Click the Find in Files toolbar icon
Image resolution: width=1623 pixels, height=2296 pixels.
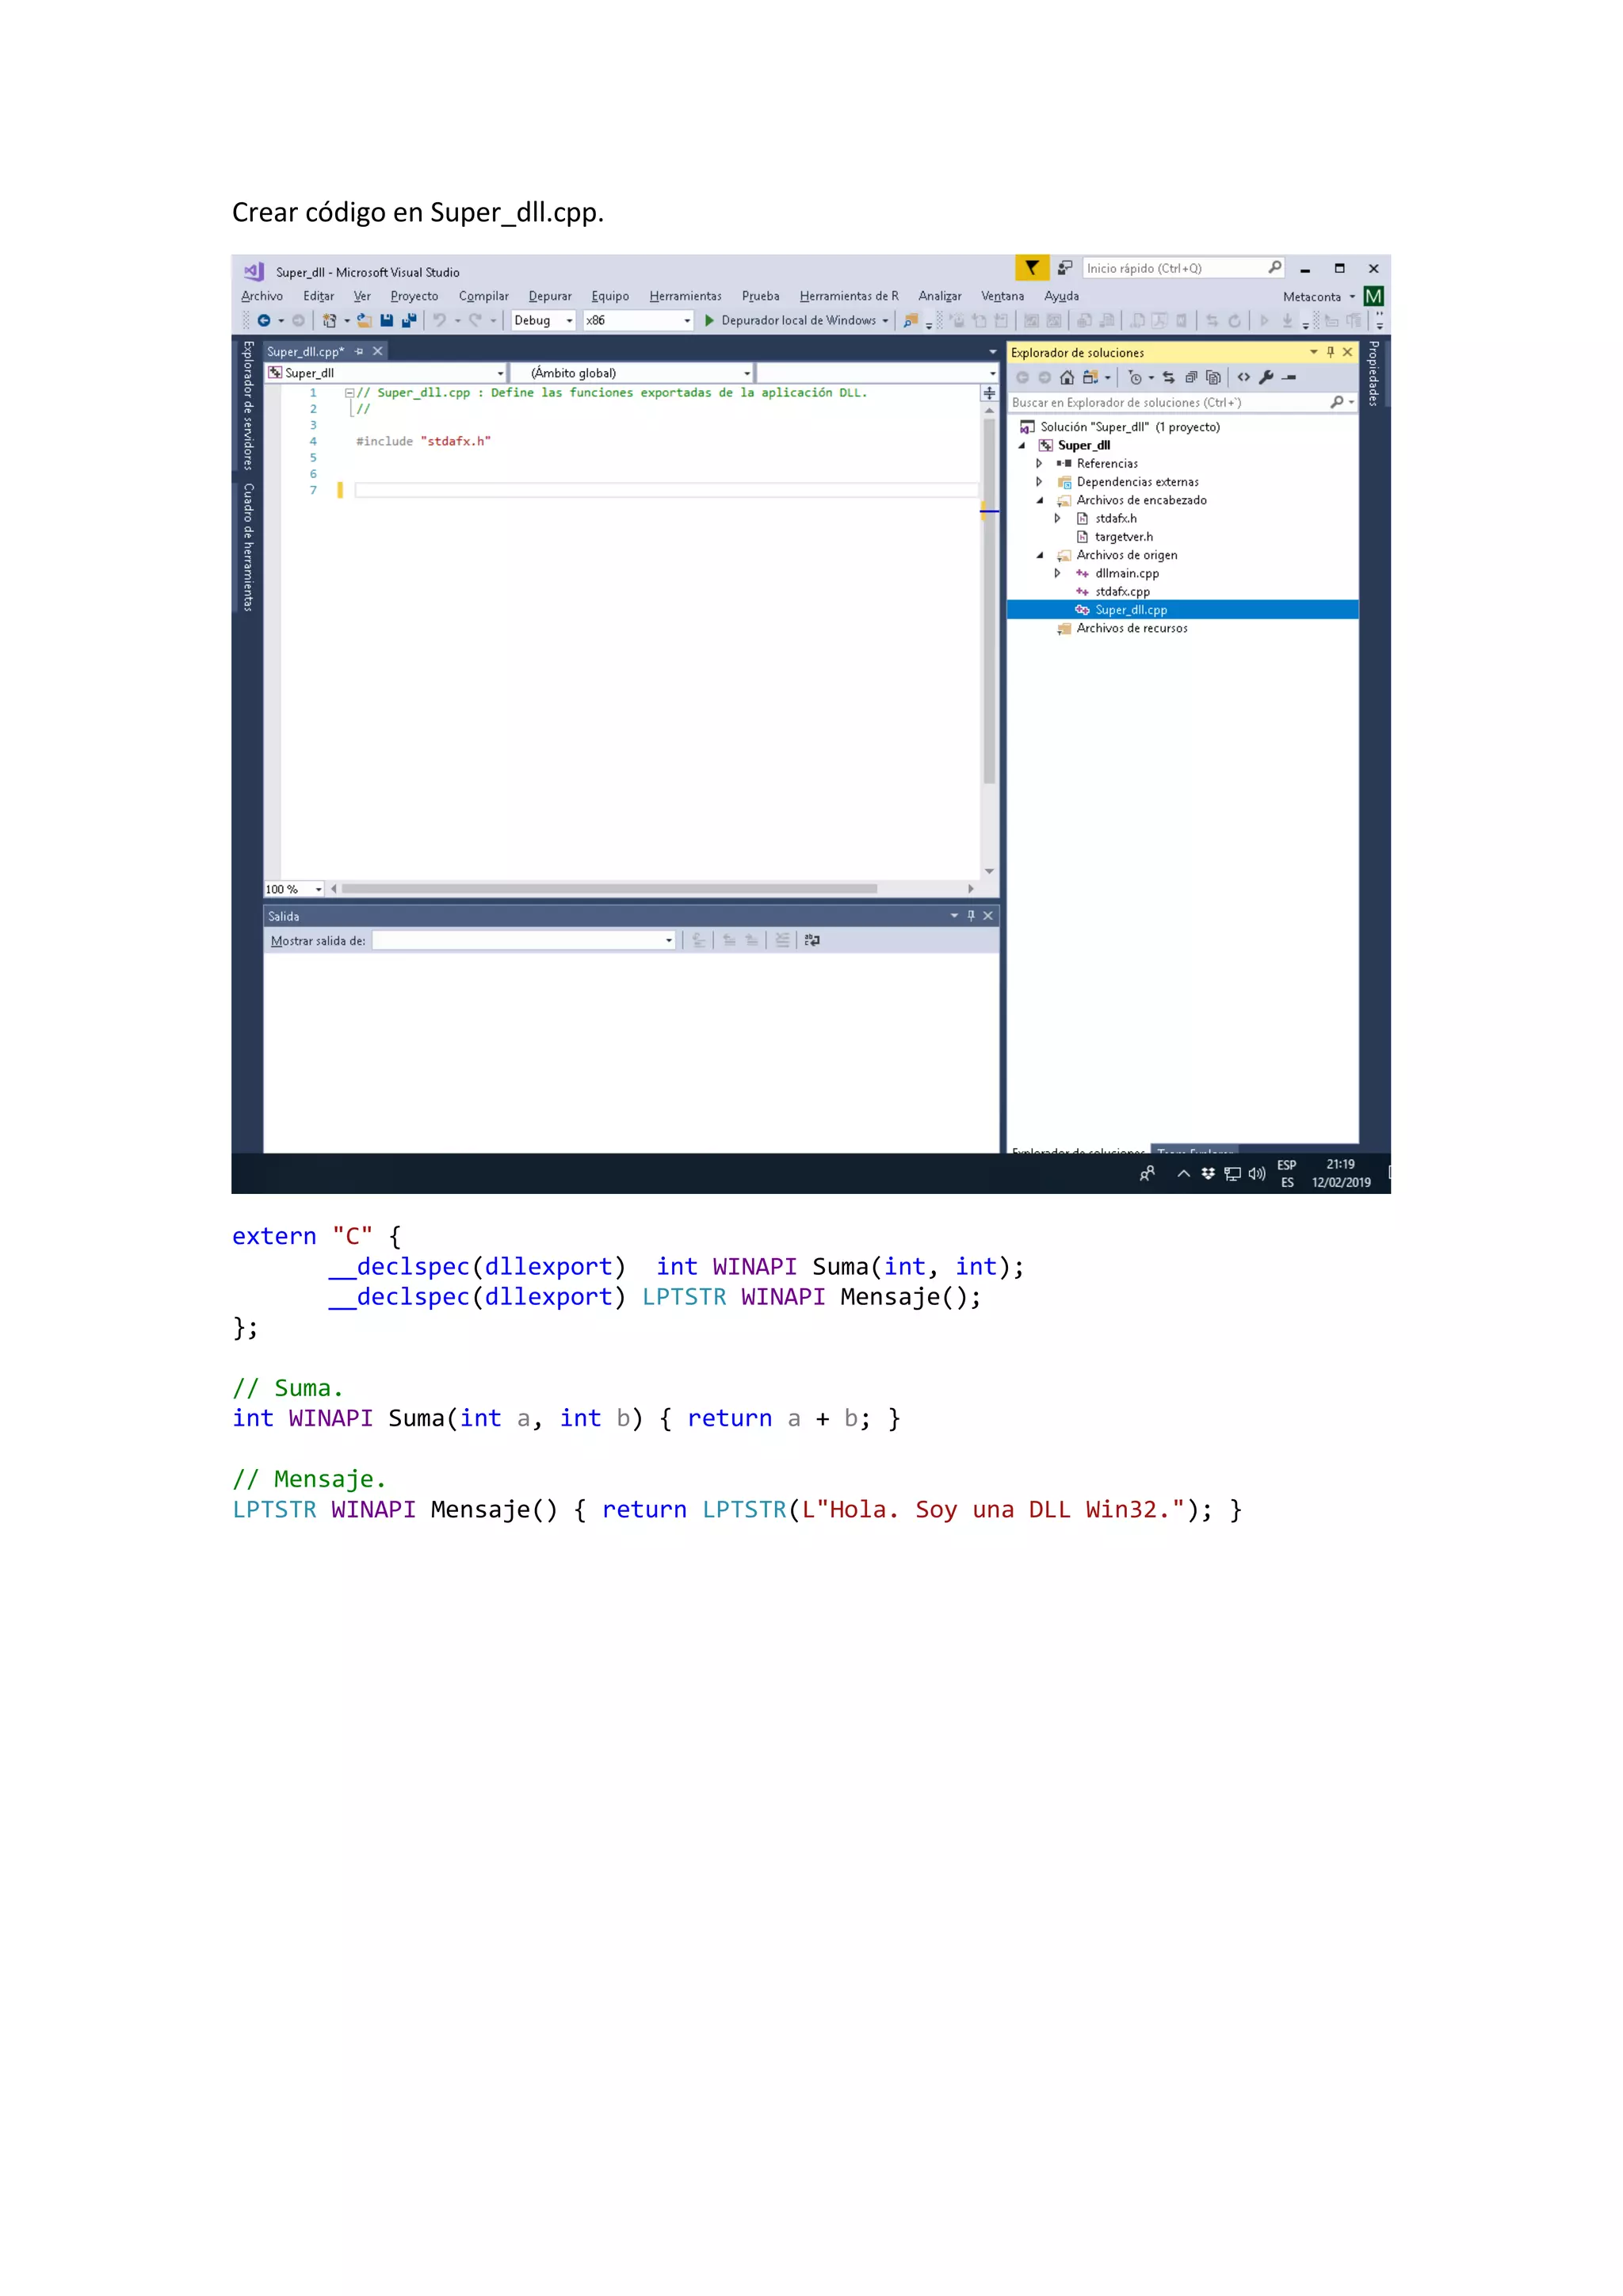[x=911, y=321]
